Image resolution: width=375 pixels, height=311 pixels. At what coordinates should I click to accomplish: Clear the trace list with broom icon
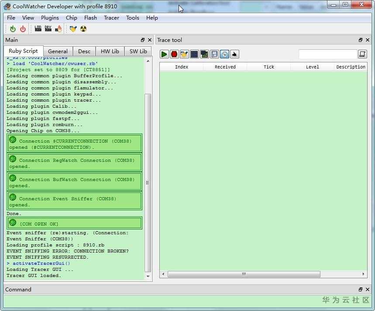184,54
